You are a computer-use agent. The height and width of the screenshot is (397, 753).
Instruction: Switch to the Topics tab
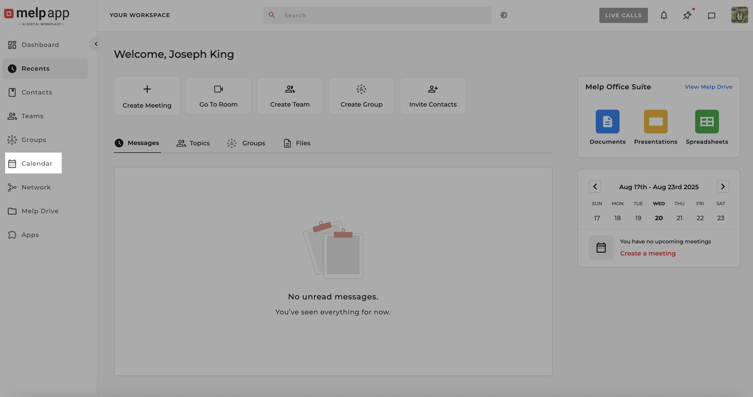click(193, 143)
